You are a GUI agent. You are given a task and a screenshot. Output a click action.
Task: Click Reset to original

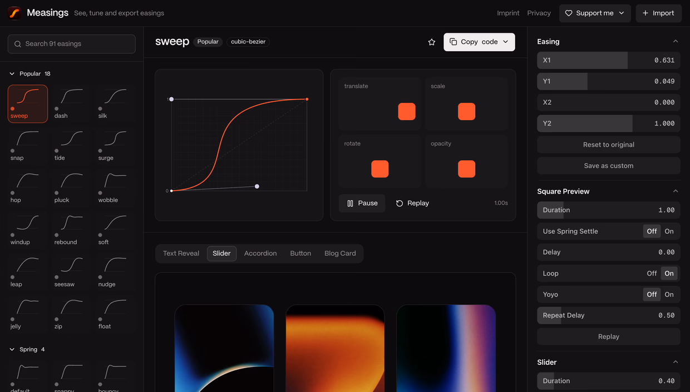[608, 145]
